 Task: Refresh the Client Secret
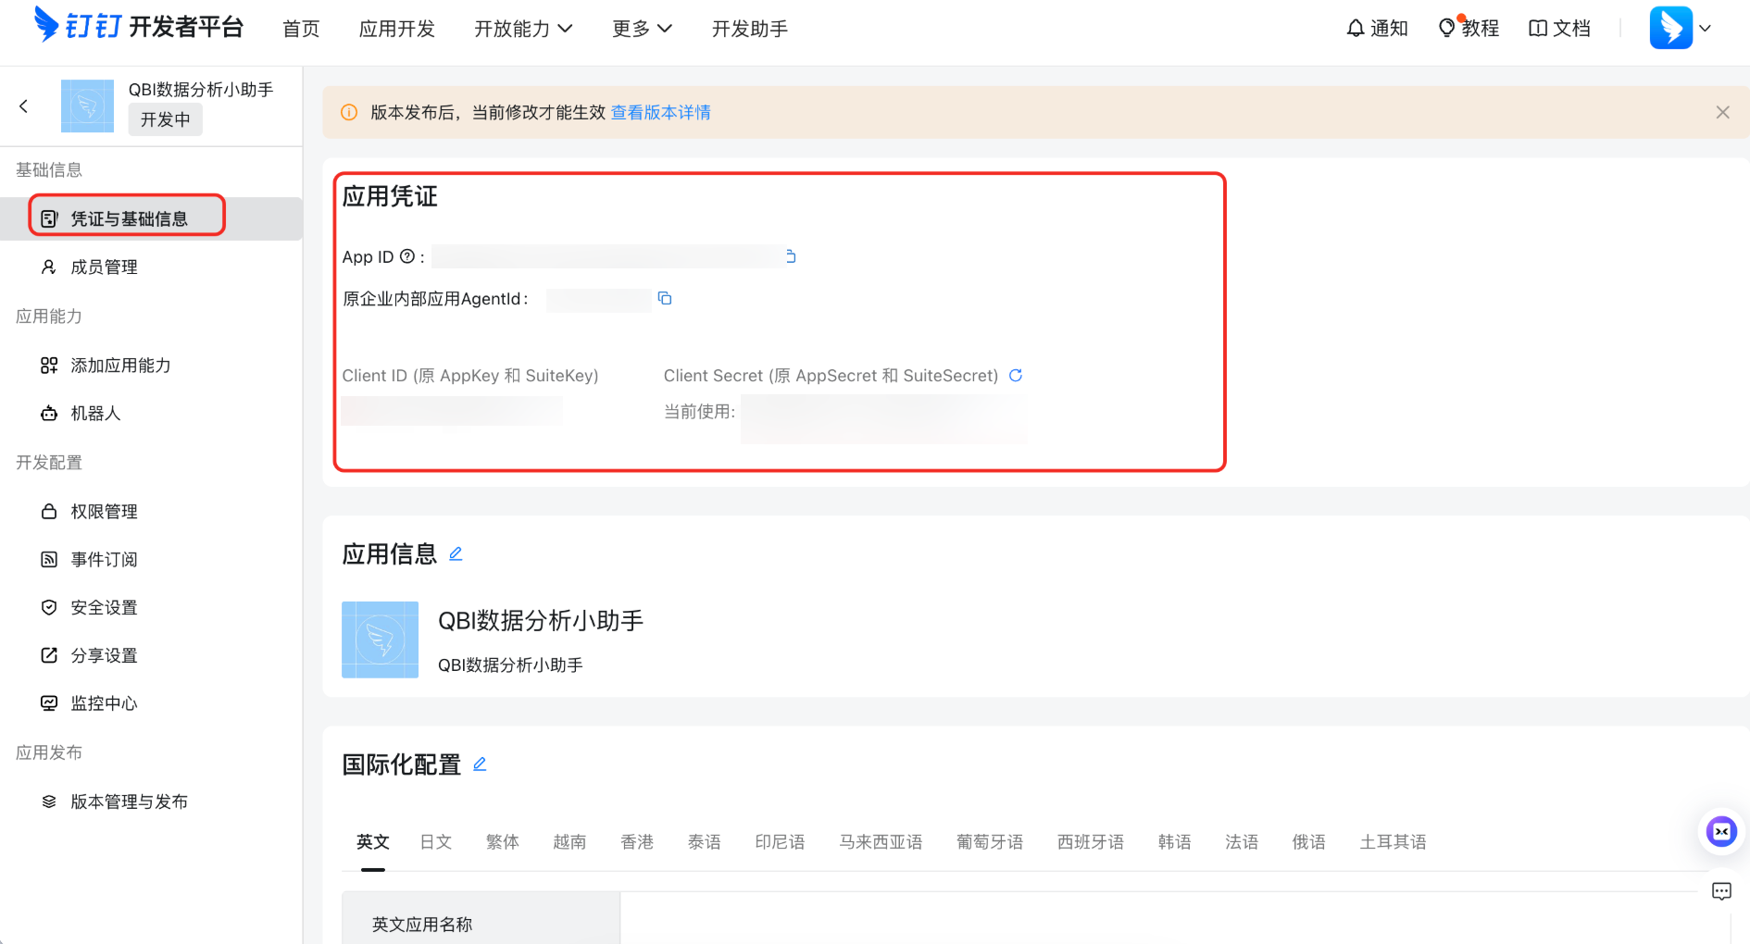click(x=1016, y=375)
